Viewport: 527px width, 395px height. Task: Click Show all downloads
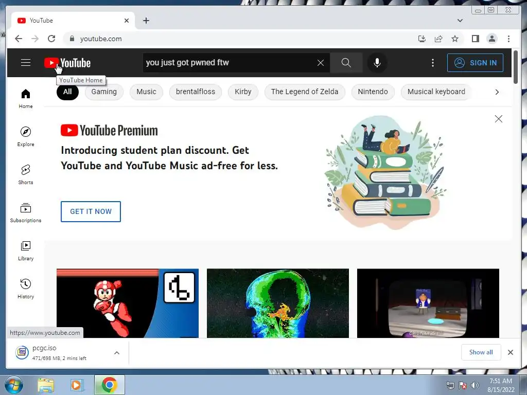(x=481, y=352)
